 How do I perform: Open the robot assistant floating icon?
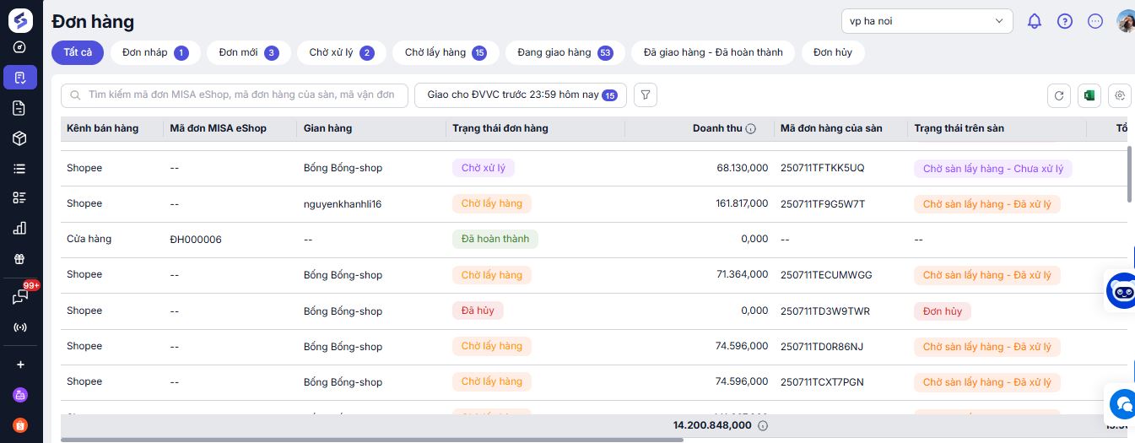(1121, 291)
